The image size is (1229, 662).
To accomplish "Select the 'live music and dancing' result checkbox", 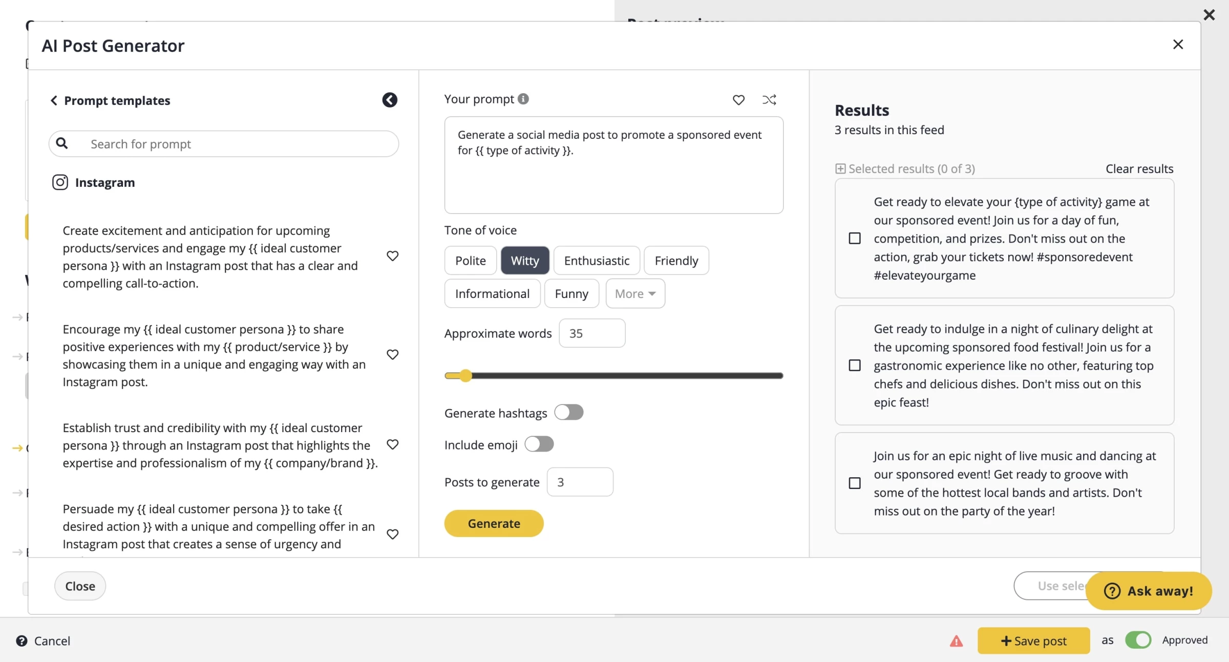I will tap(855, 483).
